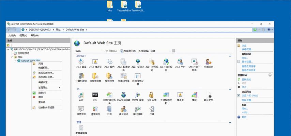The width and height of the screenshot is (291, 136).
Task: Open the SMTP 电子邮件 feature
Action: click(x=194, y=65)
